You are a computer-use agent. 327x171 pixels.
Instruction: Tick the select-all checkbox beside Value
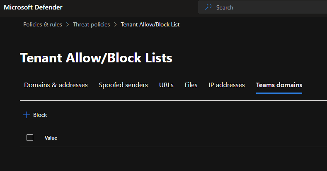pos(30,138)
